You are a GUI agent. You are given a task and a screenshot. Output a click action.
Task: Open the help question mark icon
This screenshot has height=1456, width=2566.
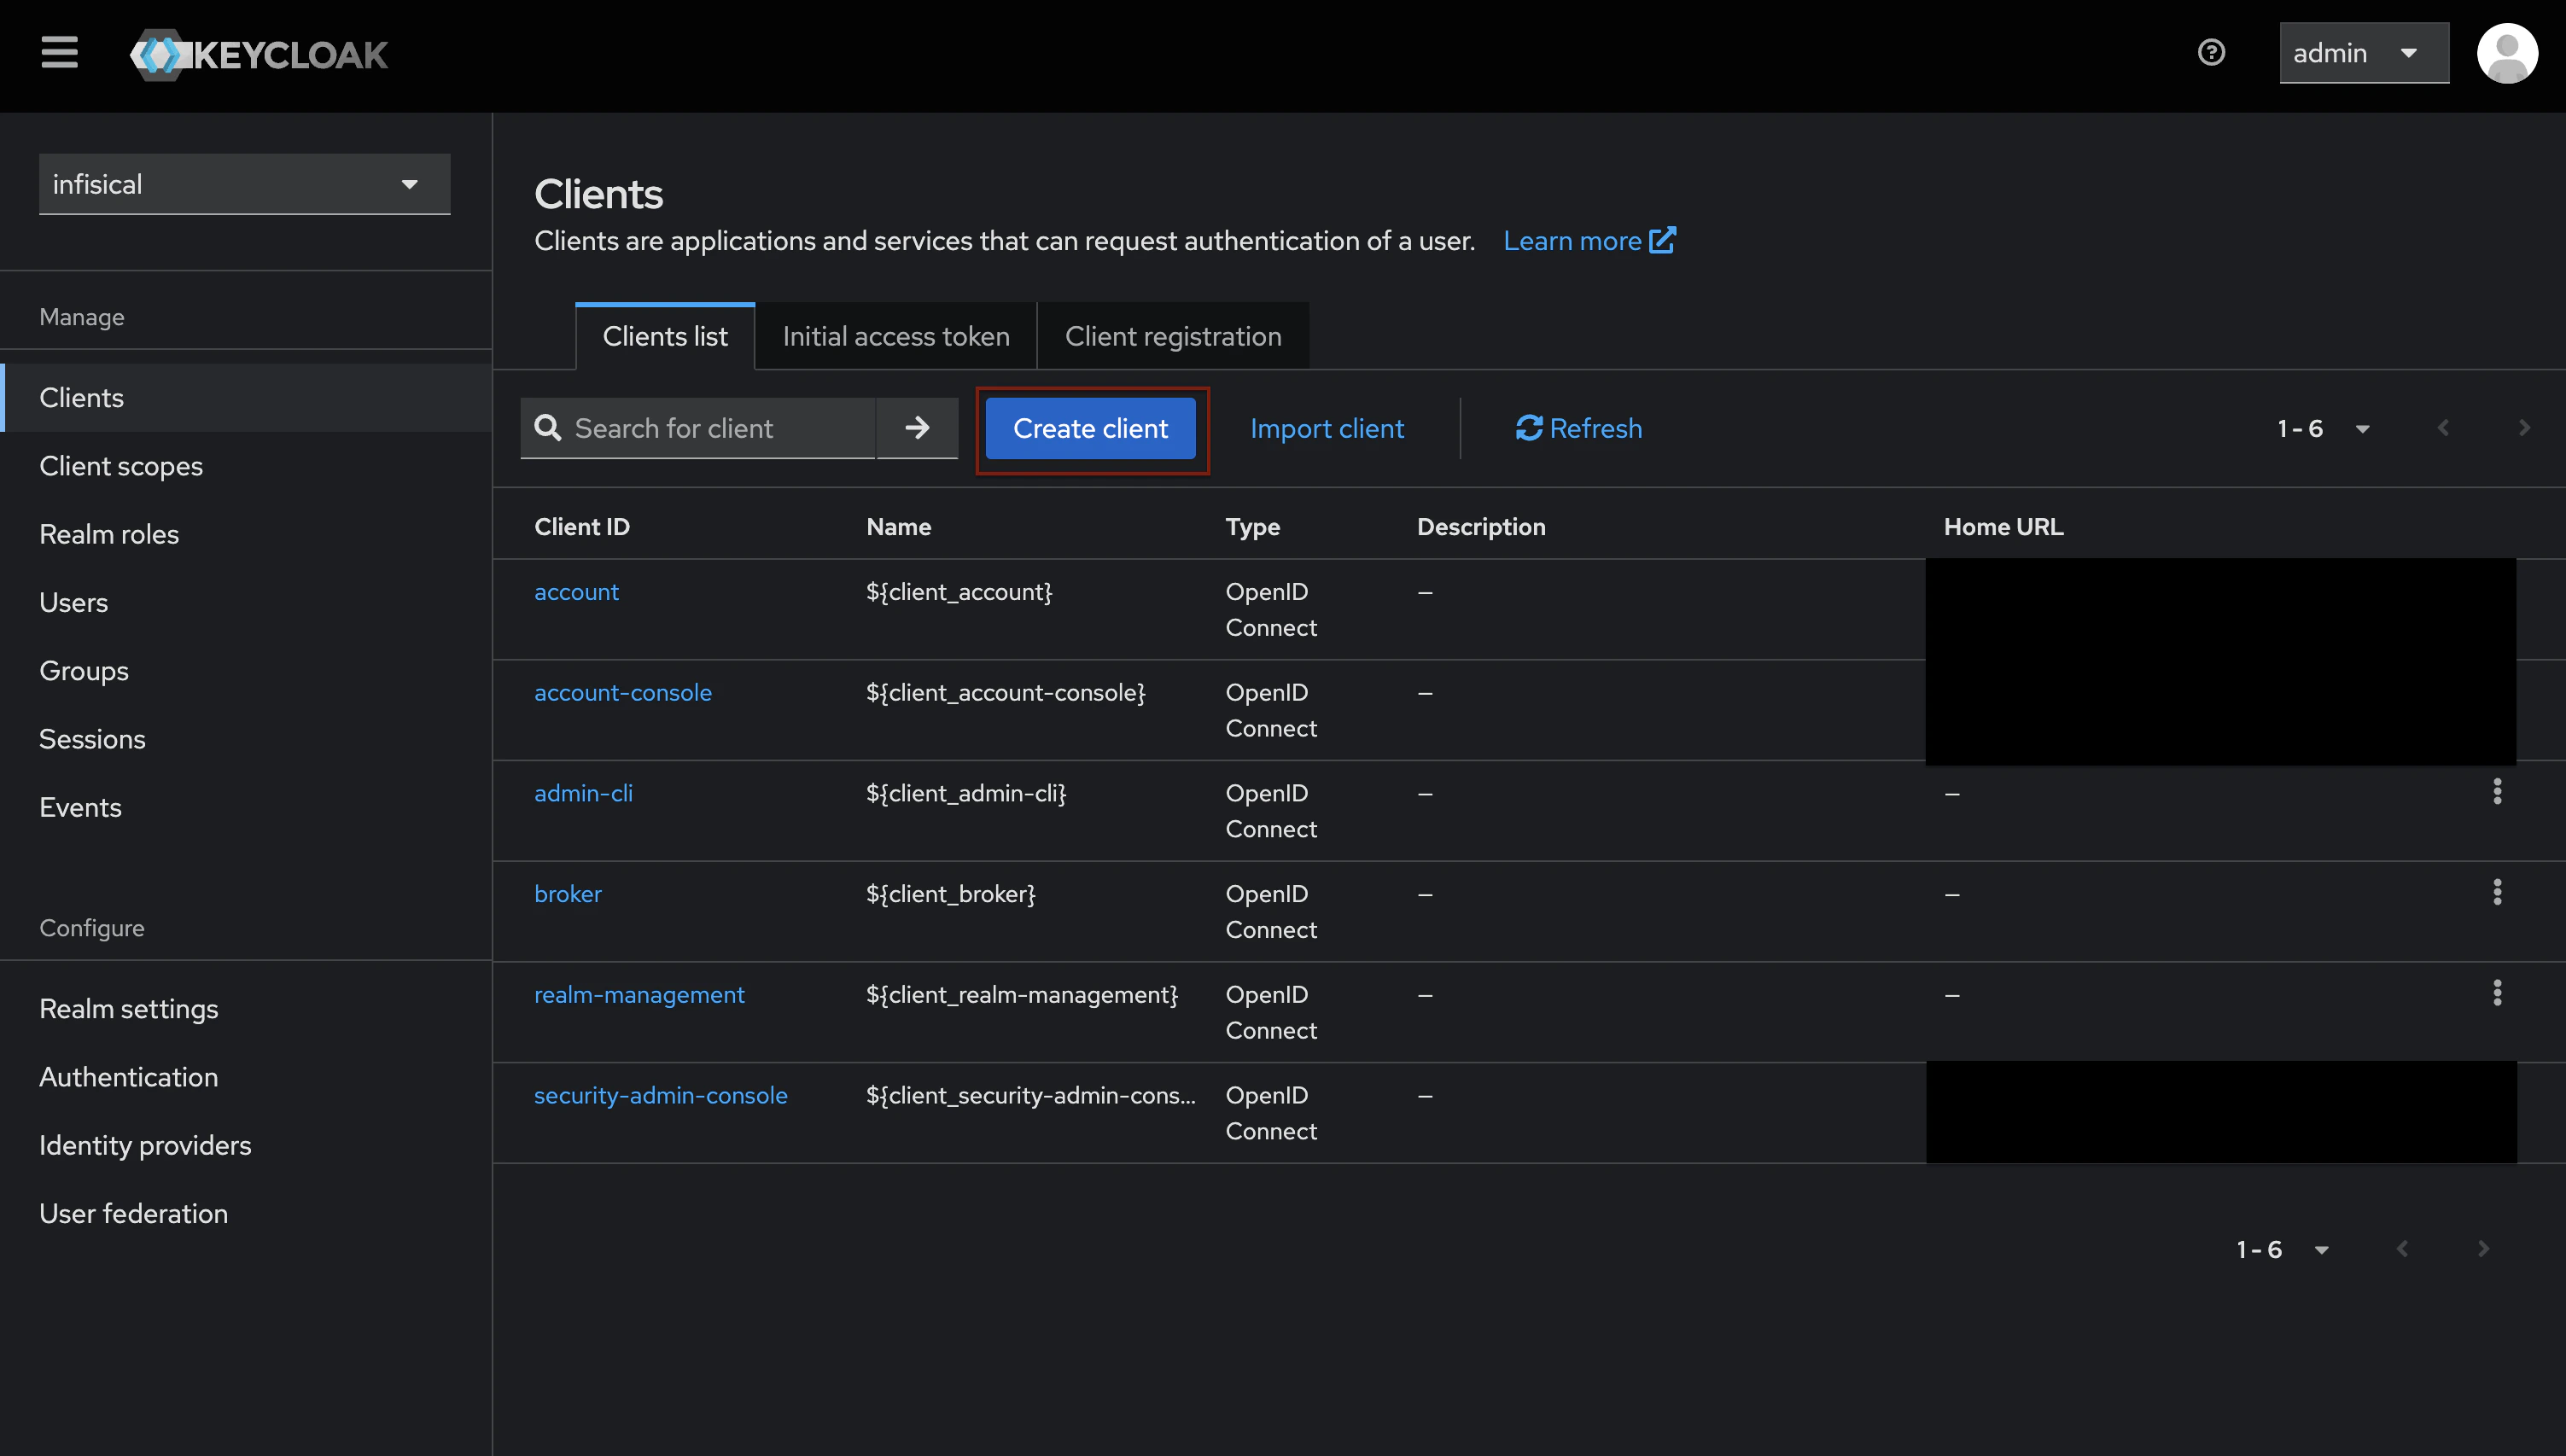click(2211, 52)
